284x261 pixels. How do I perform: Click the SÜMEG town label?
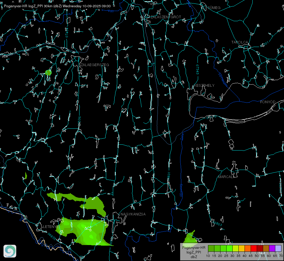(214, 8)
